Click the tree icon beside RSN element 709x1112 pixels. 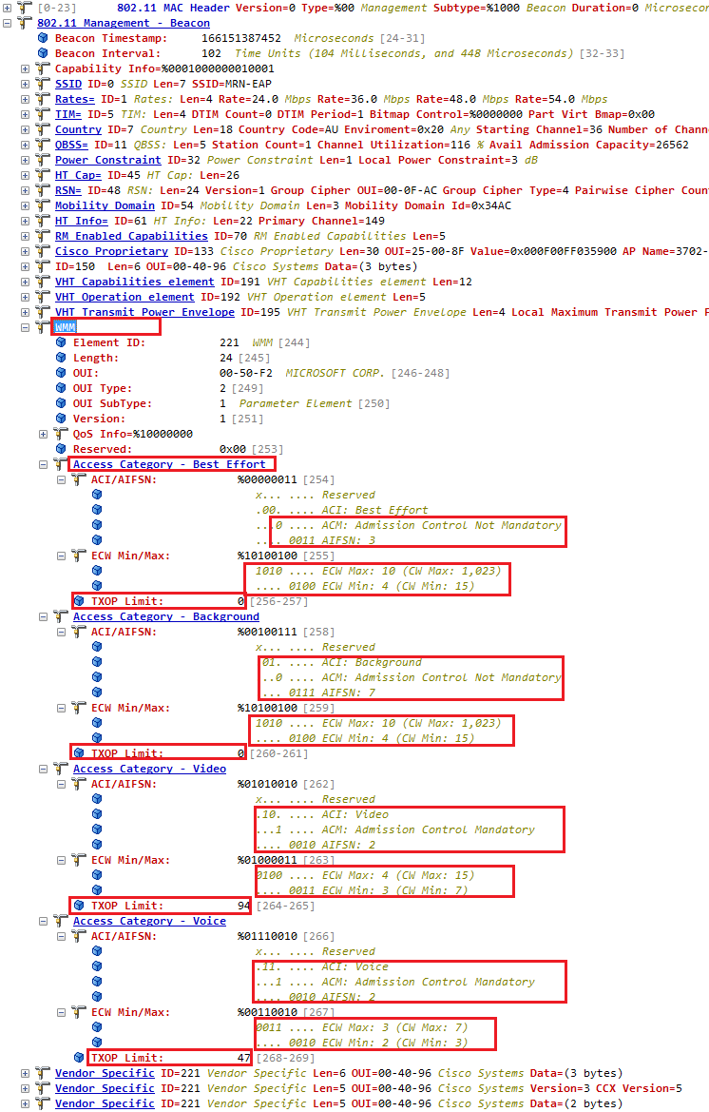click(43, 190)
